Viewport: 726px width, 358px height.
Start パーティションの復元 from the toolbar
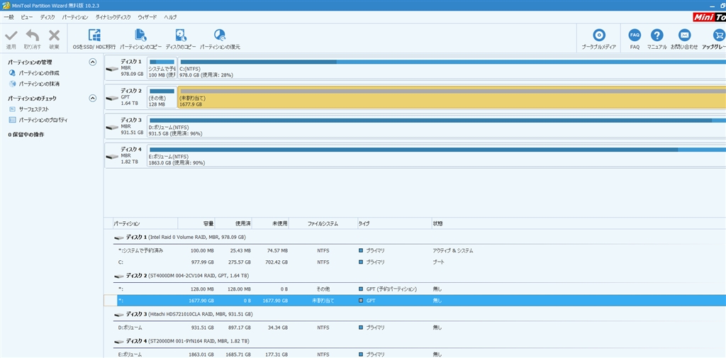[220, 35]
